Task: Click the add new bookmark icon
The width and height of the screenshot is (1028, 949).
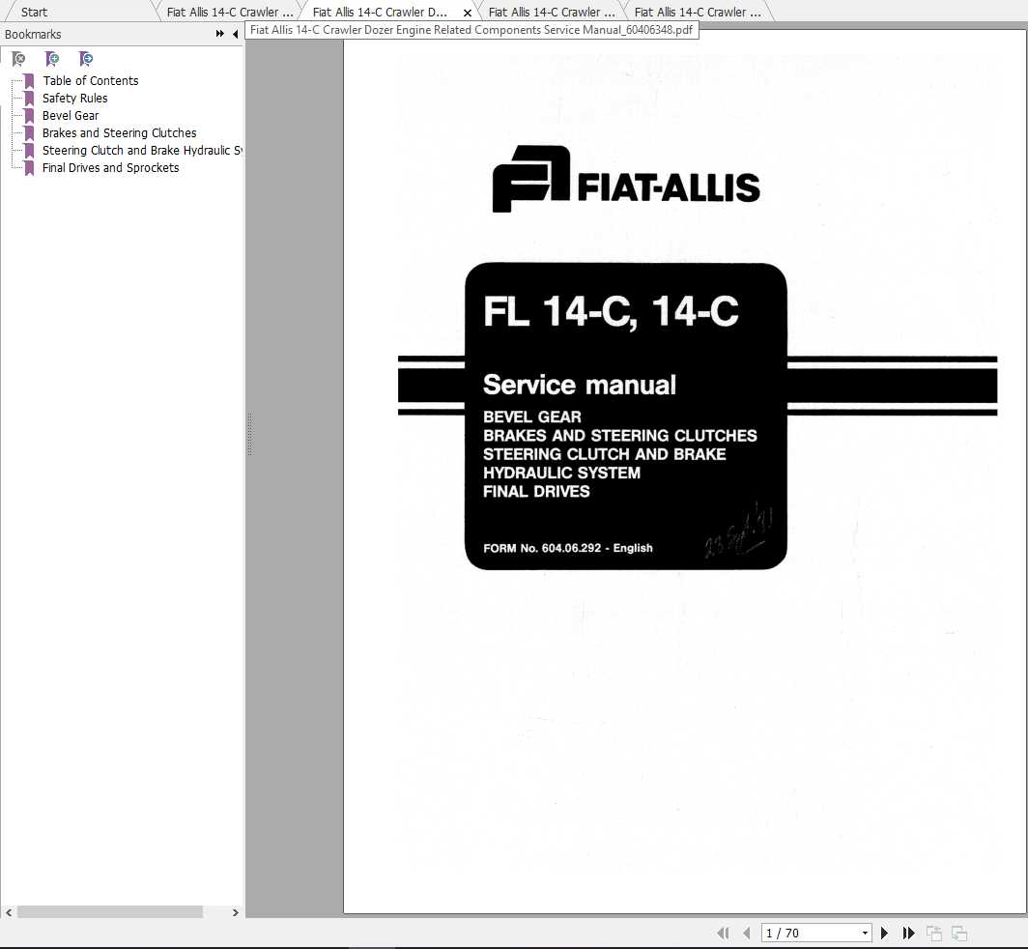Action: [x=52, y=59]
